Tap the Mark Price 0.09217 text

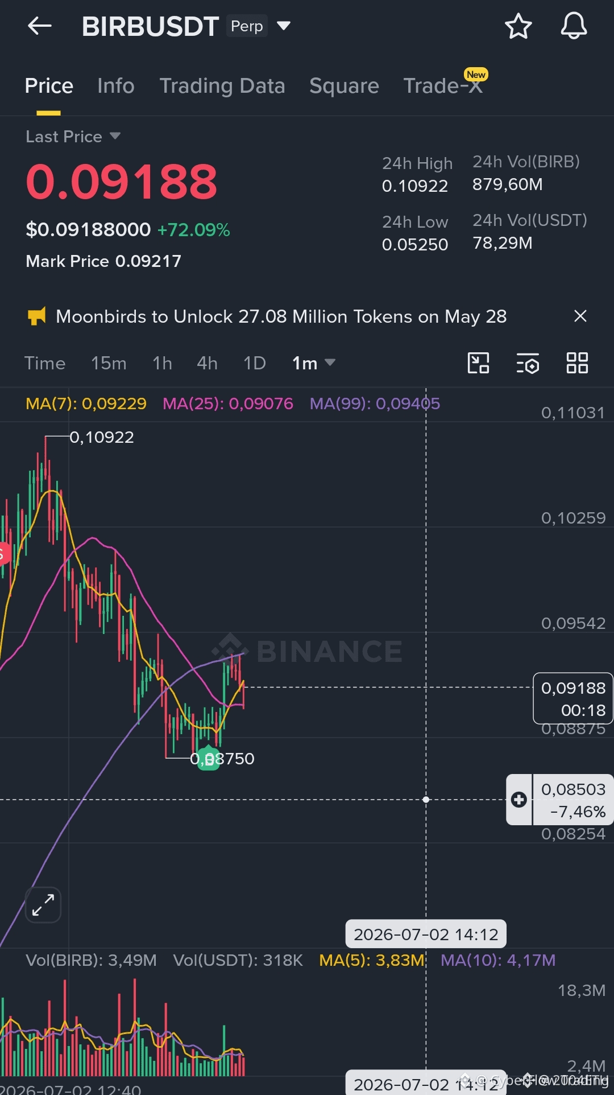[103, 261]
